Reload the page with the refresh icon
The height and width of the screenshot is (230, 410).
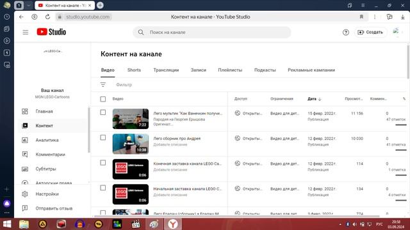coord(47,17)
